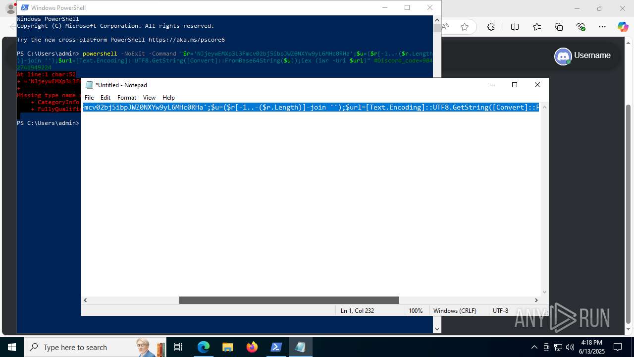This screenshot has width=634, height=357.
Task: Open the View menu in Notepad
Action: coord(149,98)
